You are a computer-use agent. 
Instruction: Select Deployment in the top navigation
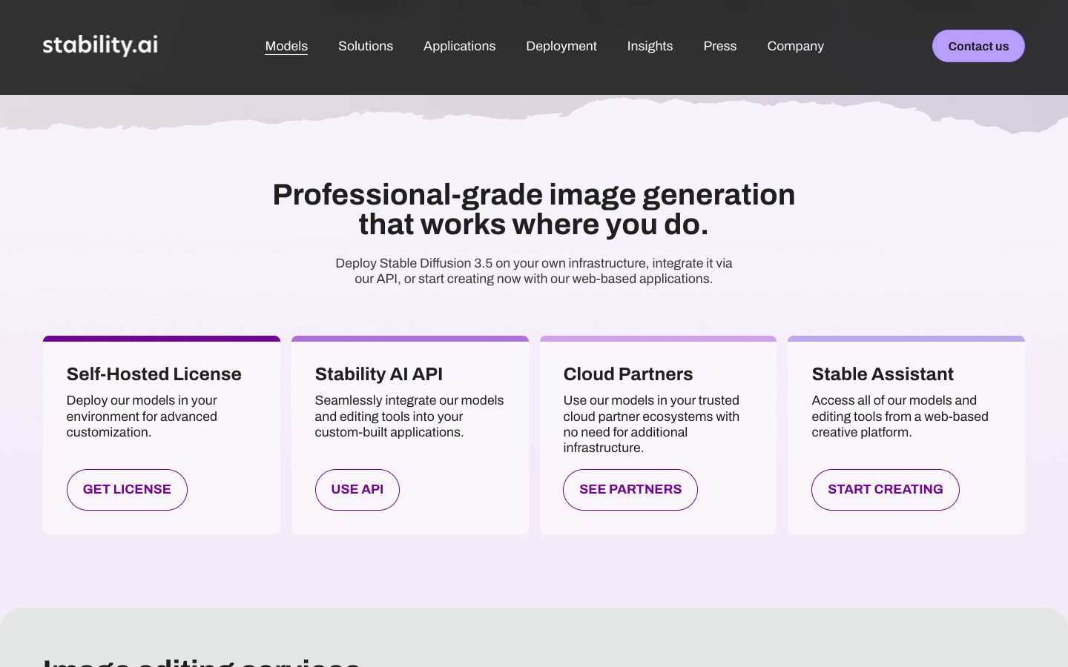click(561, 46)
